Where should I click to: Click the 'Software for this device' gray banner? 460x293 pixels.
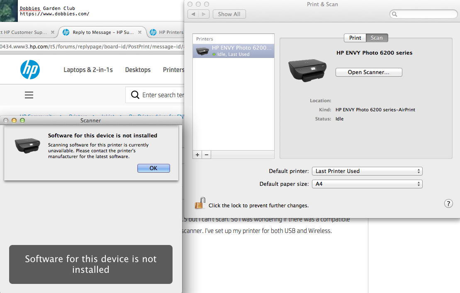91,264
